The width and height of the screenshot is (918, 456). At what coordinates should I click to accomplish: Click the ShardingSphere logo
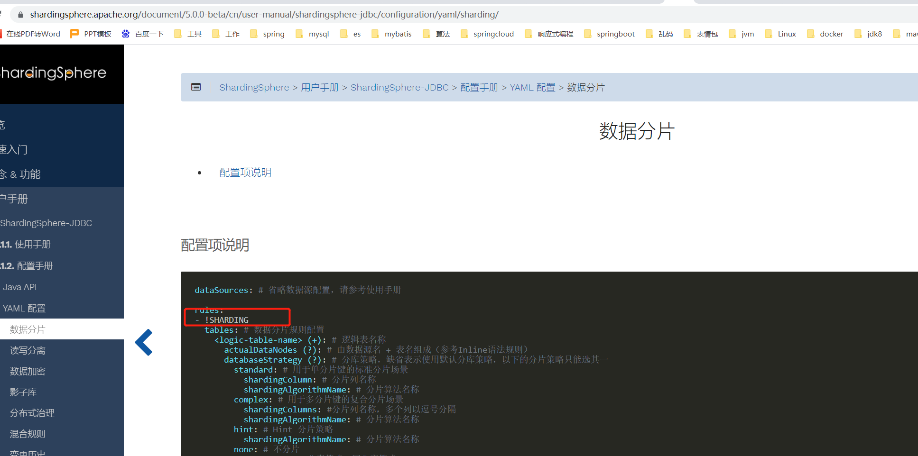pyautogui.click(x=54, y=73)
